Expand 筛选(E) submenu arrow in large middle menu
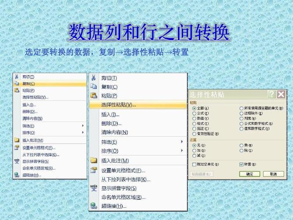This screenshot has width=293, height=220. 182,142
